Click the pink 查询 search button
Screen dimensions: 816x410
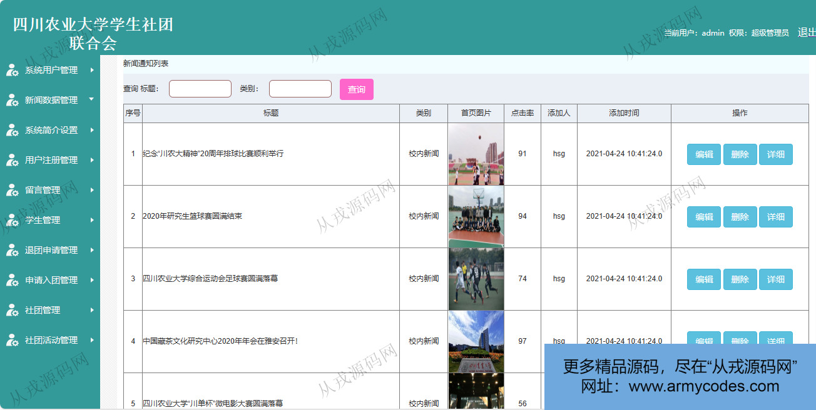357,89
